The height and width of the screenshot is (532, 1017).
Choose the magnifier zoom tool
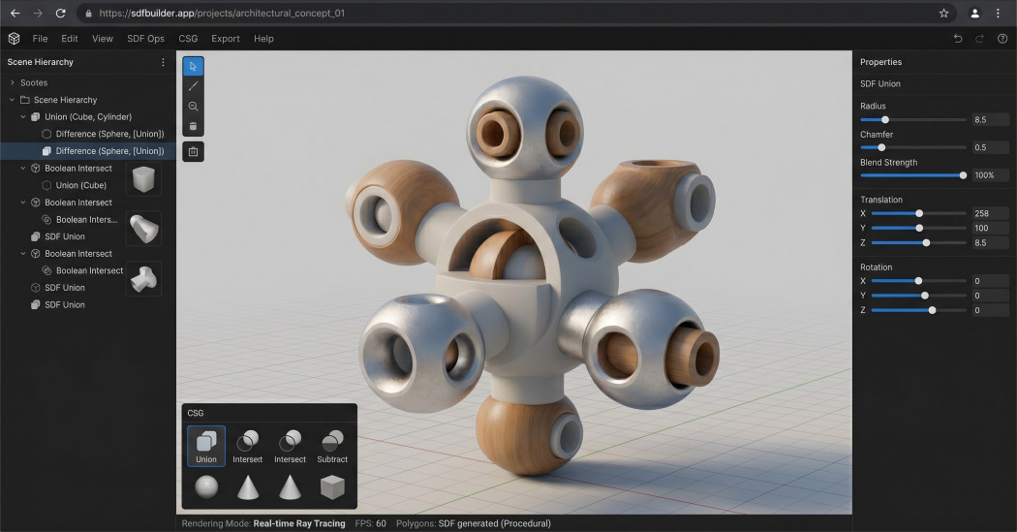click(x=194, y=107)
